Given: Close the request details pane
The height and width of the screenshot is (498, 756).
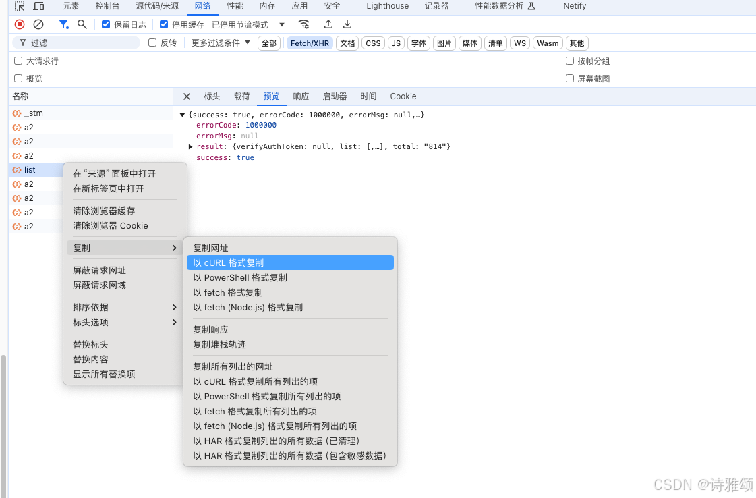Looking at the screenshot, I should click(187, 96).
